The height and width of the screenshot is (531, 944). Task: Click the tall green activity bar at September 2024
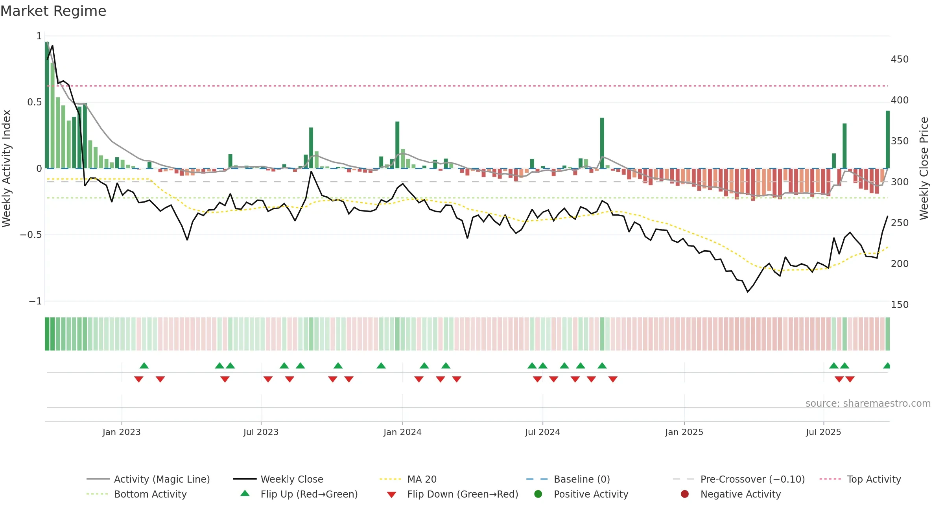[602, 143]
